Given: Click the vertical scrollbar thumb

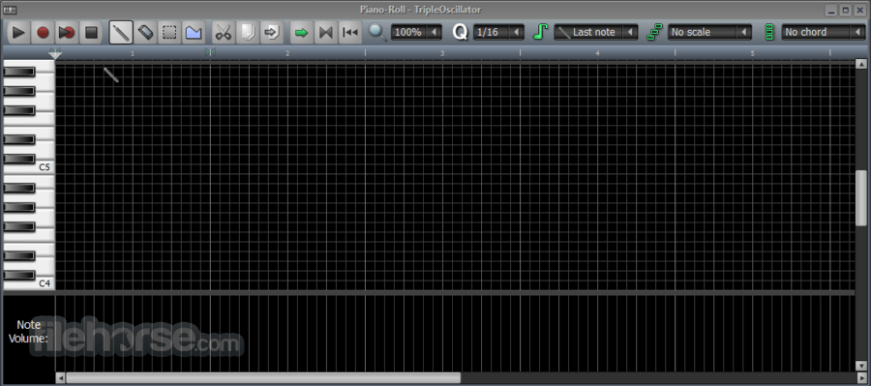Looking at the screenshot, I should (861, 197).
